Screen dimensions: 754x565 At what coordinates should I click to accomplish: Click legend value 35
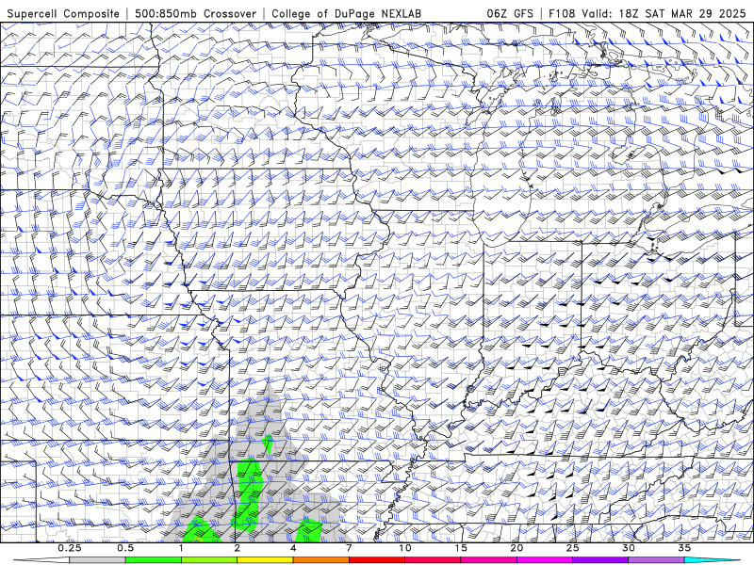pos(684,548)
